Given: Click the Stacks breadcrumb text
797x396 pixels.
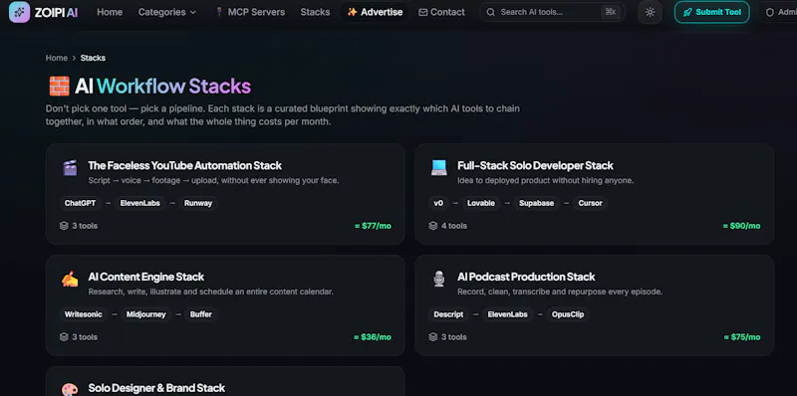Looking at the screenshot, I should [93, 58].
